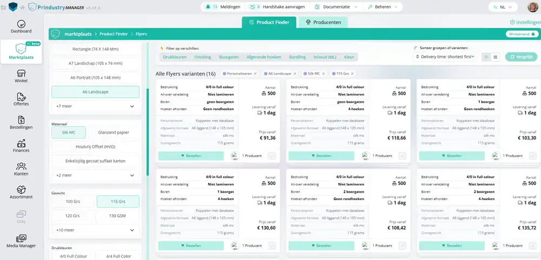541x260 pixels.
Task: Open the Winkelmand shopping cart
Action: tap(522, 34)
